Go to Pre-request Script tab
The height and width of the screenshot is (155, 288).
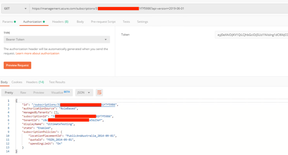point(103,22)
